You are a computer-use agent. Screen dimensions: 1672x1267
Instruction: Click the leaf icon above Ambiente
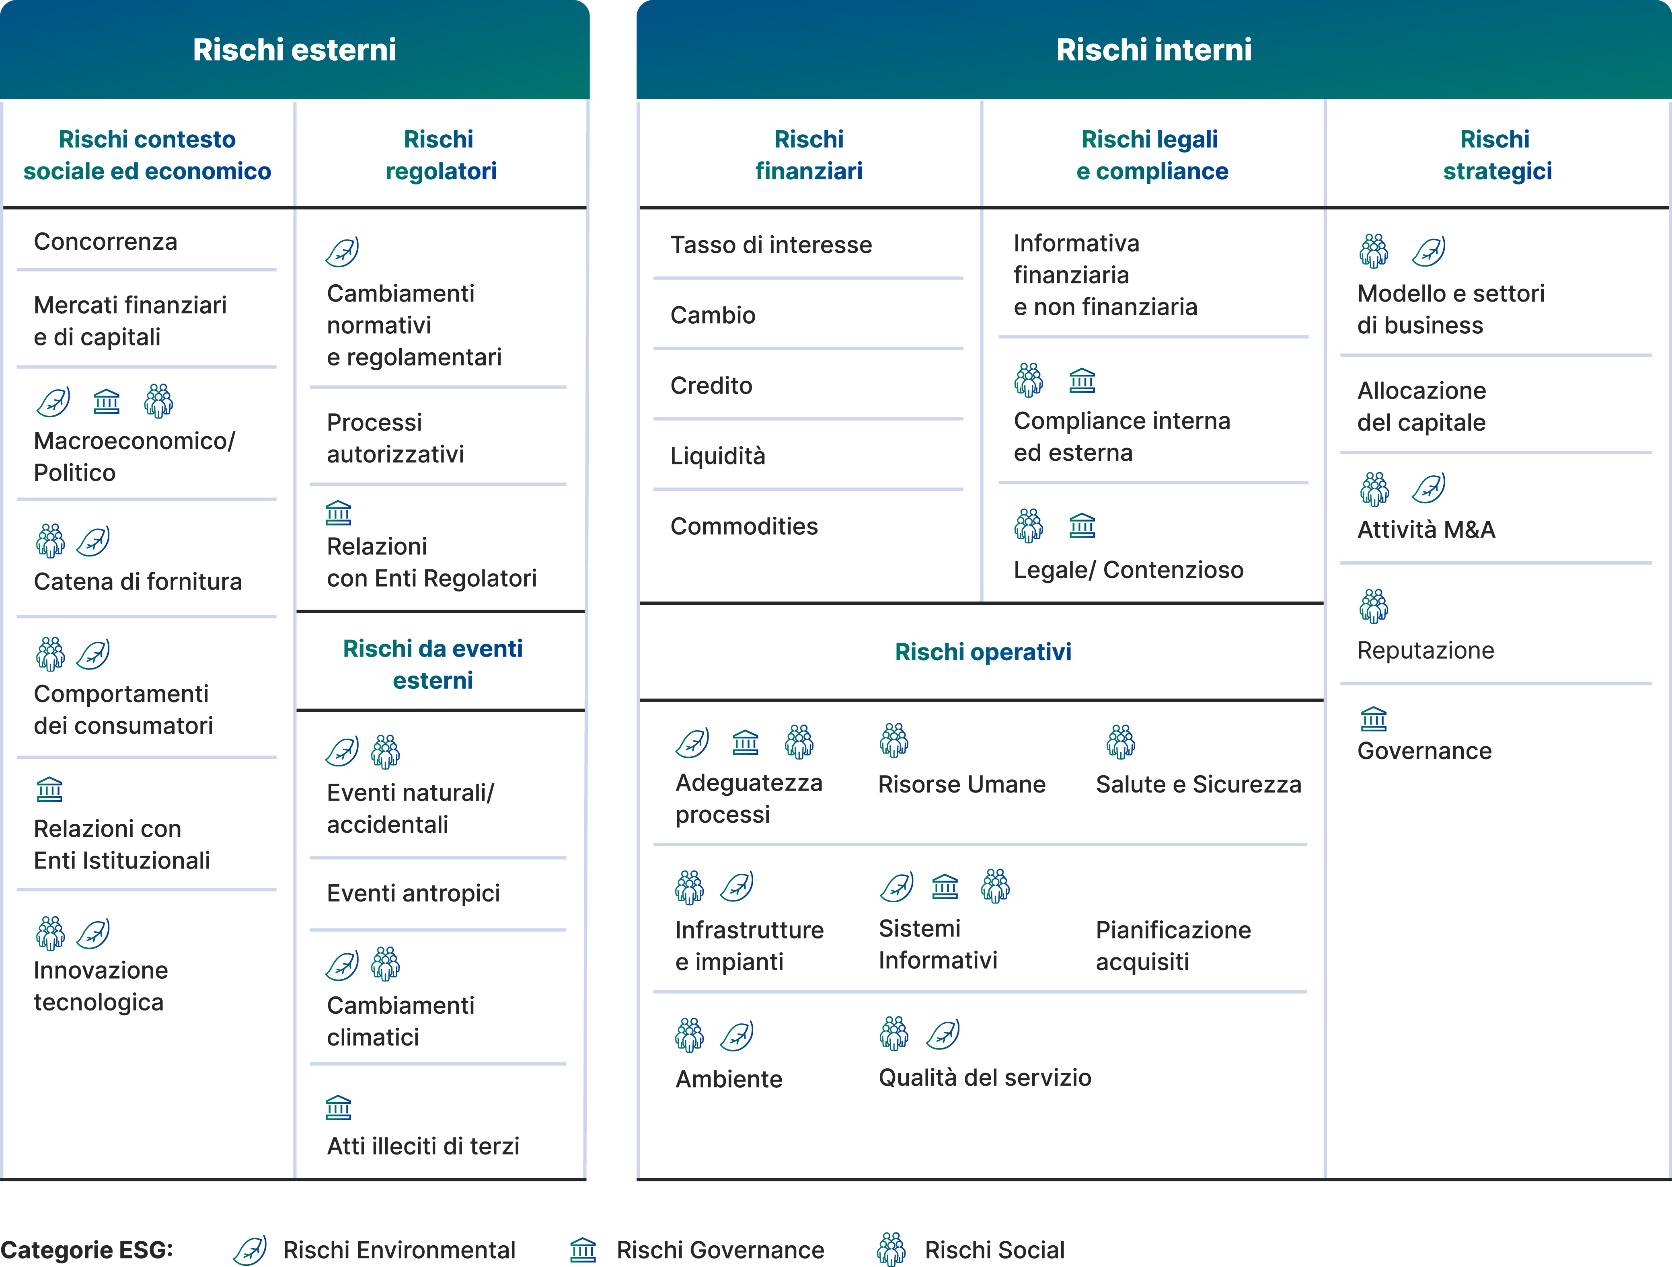point(736,1035)
